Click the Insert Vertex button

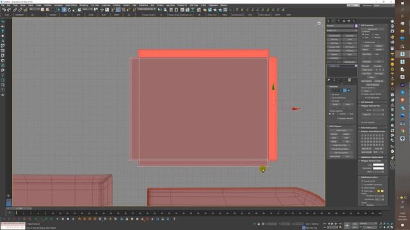[x=341, y=130]
